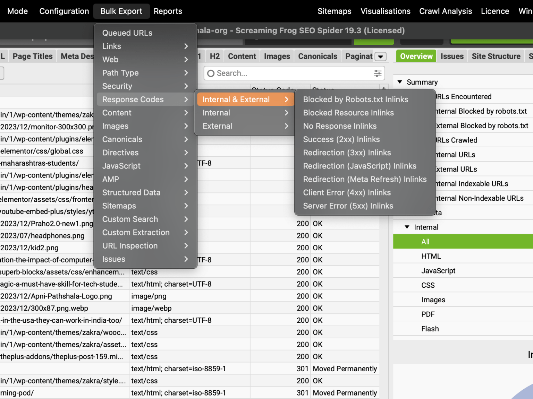
Task: Open the Visualisations menu
Action: [x=386, y=11]
